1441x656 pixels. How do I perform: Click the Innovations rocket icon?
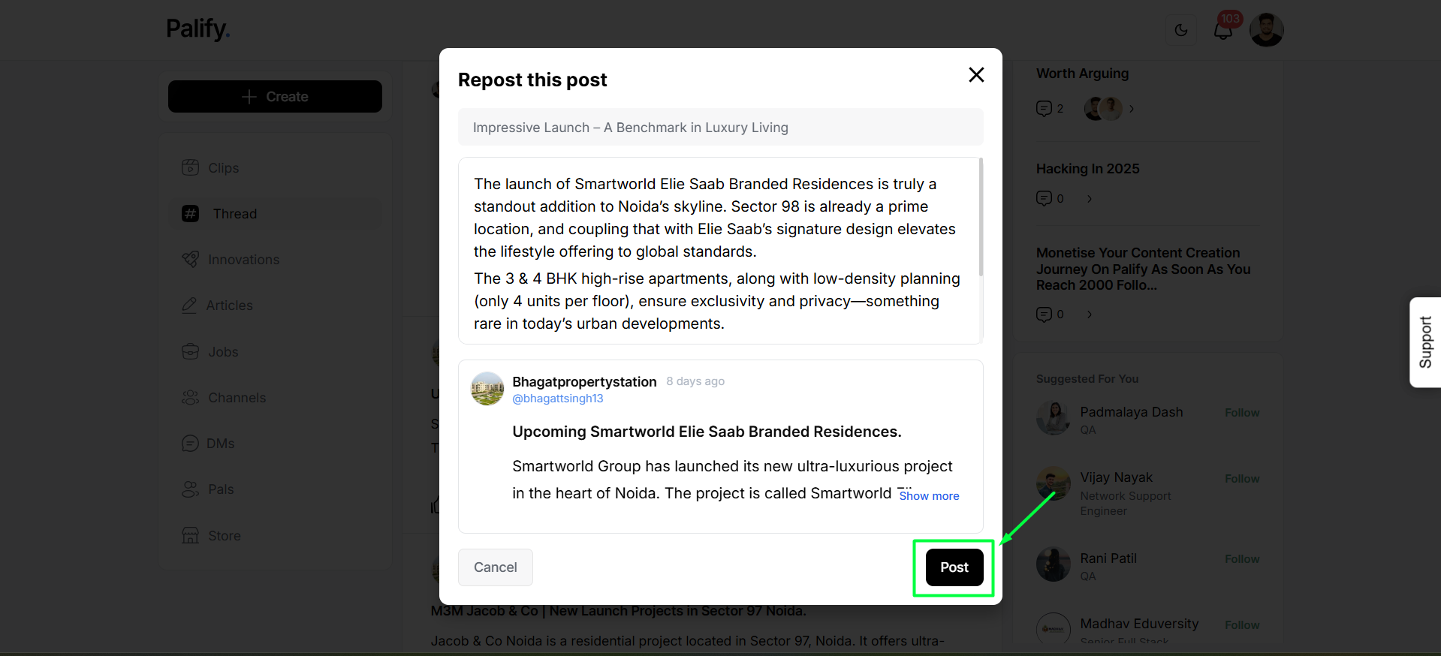pos(191,260)
